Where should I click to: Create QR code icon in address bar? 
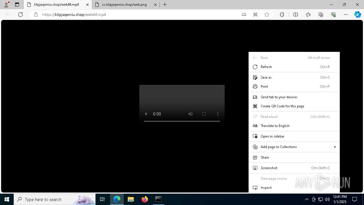click(x=255, y=15)
